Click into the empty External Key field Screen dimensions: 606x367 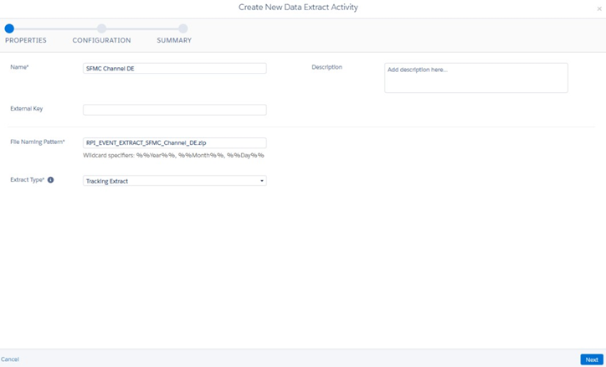tap(174, 110)
